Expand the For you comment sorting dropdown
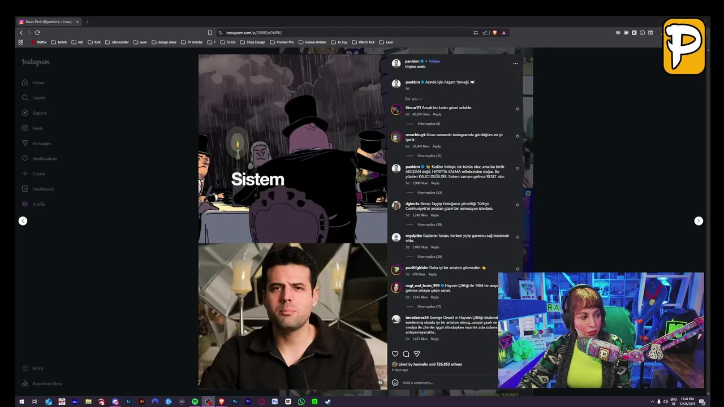The height and width of the screenshot is (407, 724). point(413,99)
